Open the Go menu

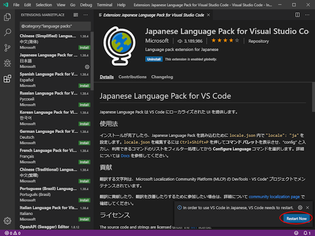tap(73, 5)
